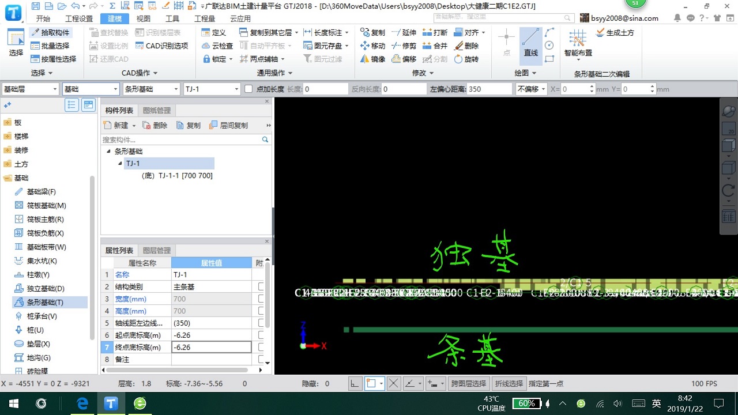Open the Windows Start menu
This screenshot has height=415, width=738.
[13, 403]
